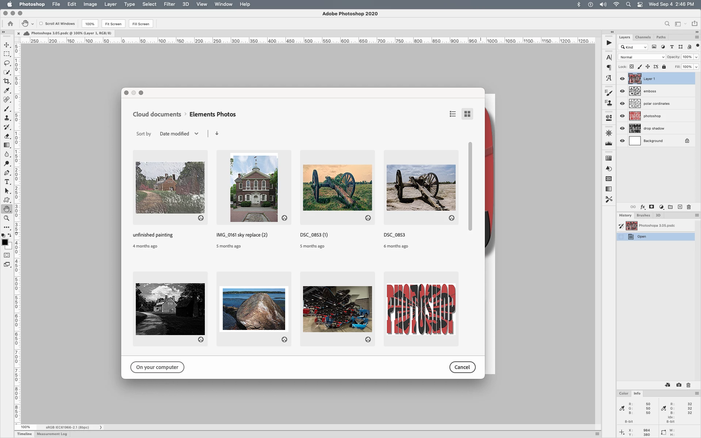The height and width of the screenshot is (438, 701).
Task: Go back to Cloud documents breadcrumb
Action: tap(157, 114)
